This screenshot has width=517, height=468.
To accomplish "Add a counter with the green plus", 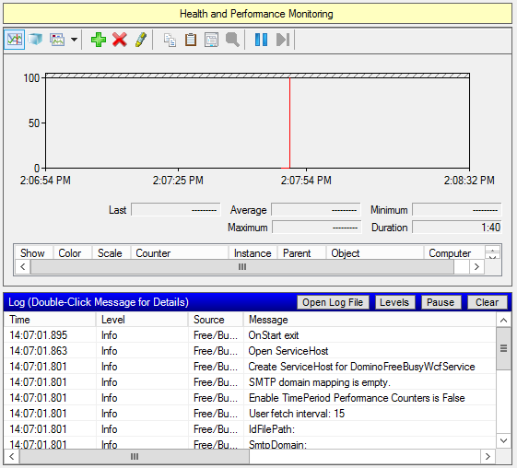I will pyautogui.click(x=99, y=40).
